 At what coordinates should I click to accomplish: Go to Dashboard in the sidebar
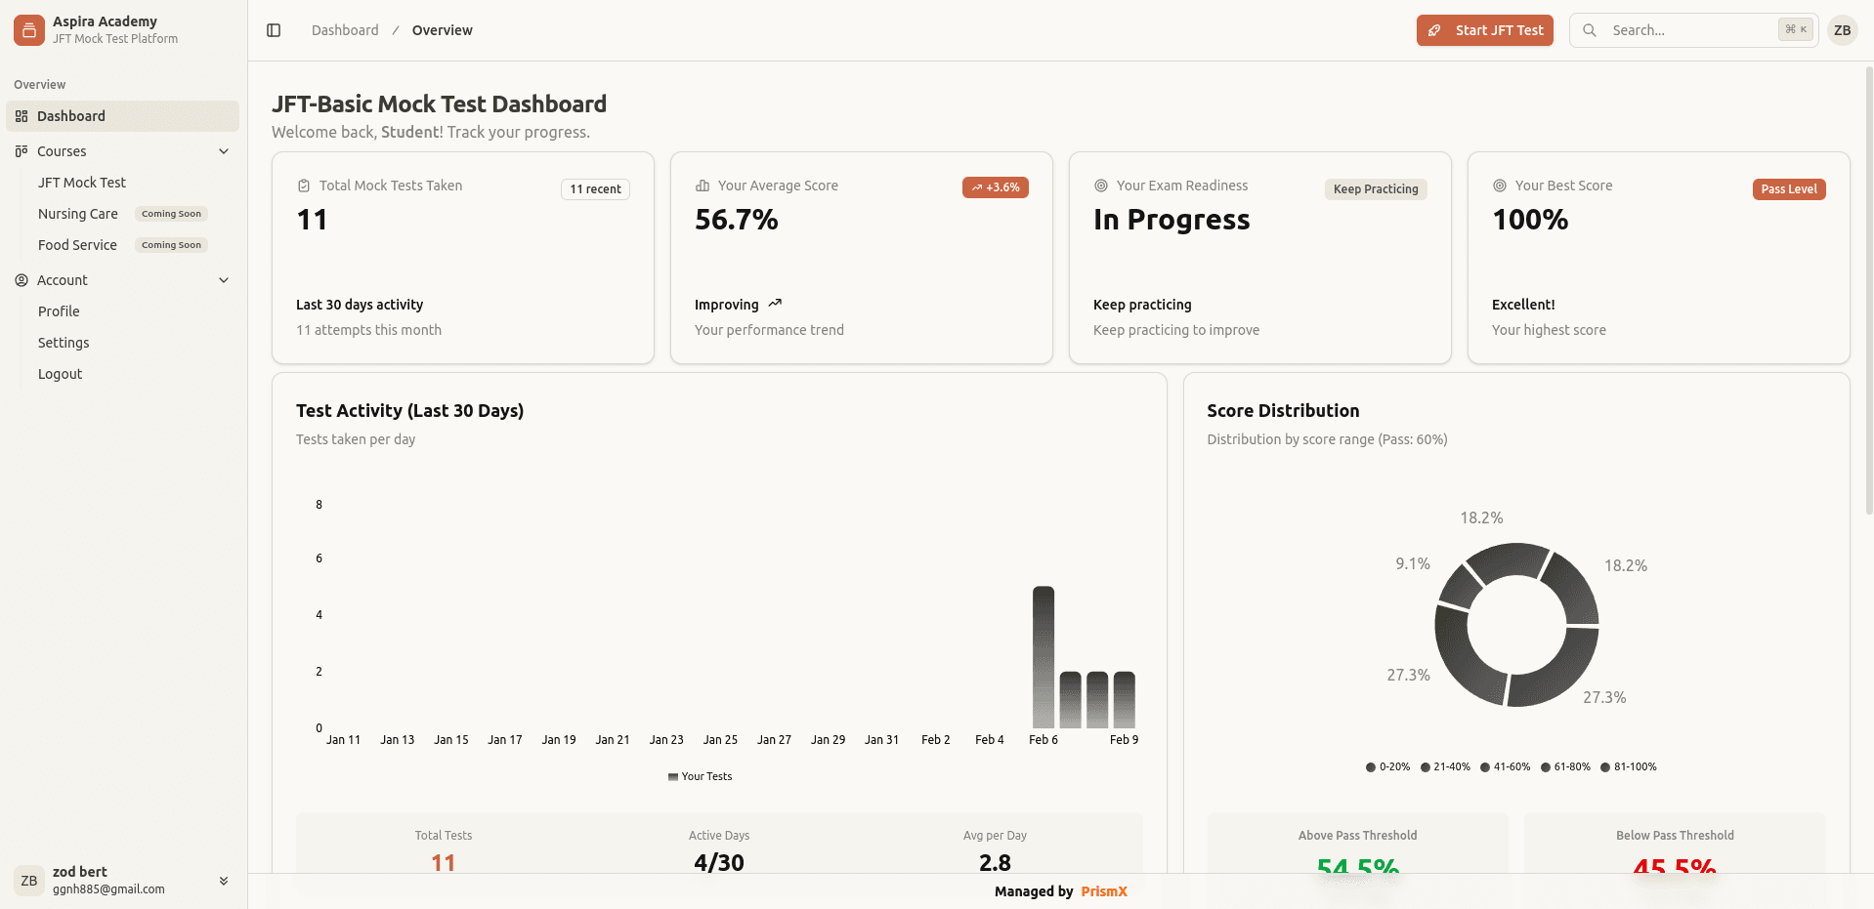pyautogui.click(x=122, y=116)
